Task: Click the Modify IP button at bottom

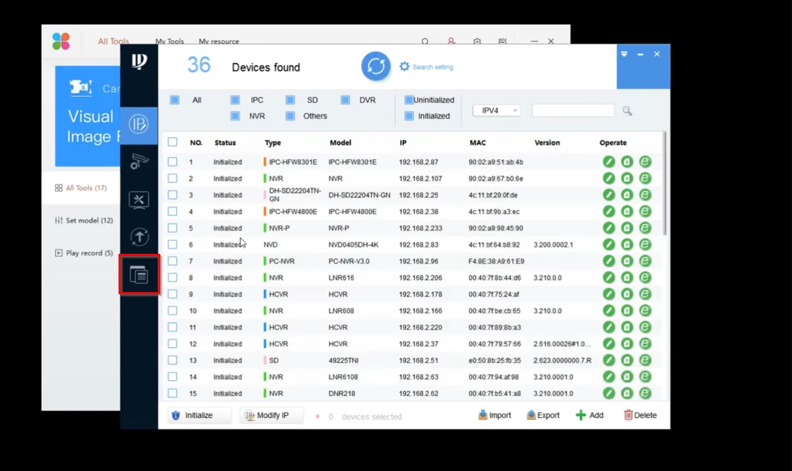Action: (x=272, y=415)
